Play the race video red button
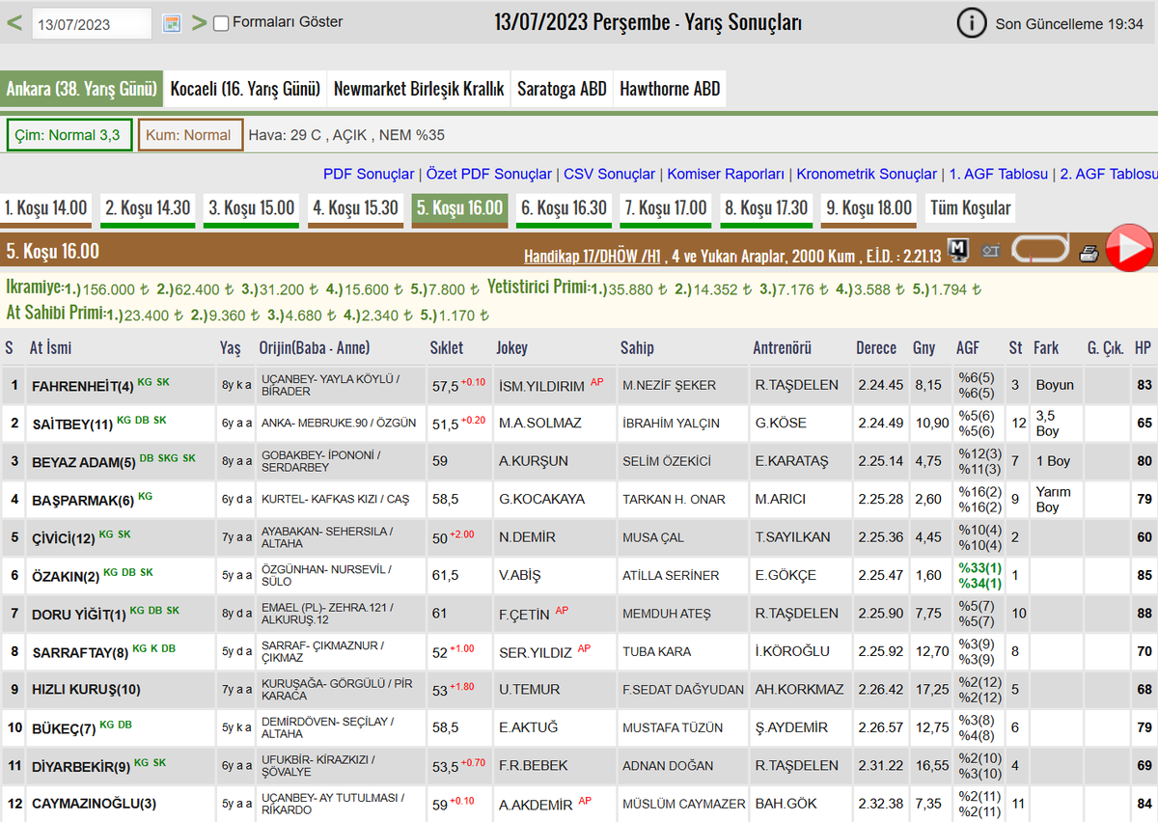Image resolution: width=1158 pixels, height=822 pixels. click(x=1129, y=249)
